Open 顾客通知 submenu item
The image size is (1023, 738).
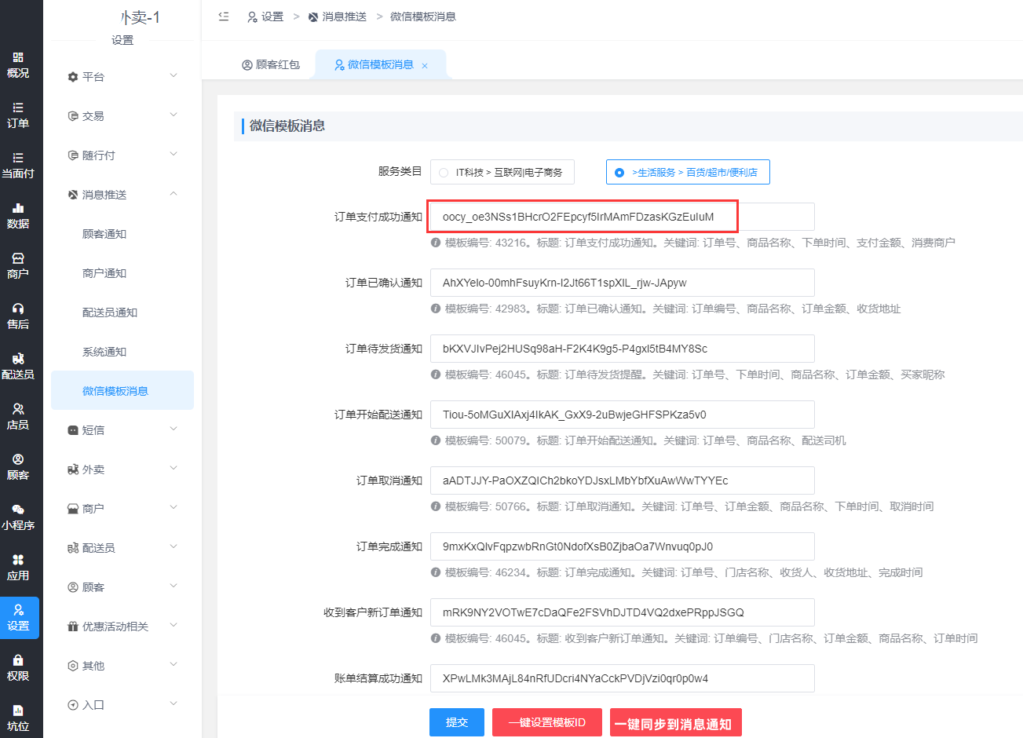tap(122, 233)
